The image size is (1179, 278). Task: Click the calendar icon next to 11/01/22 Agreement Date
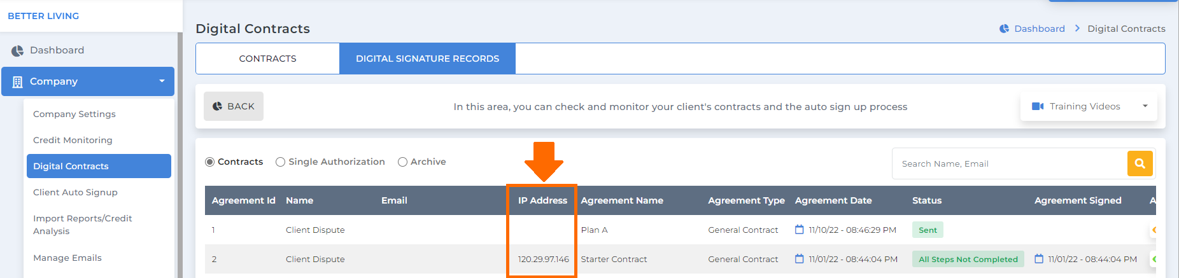[800, 259]
